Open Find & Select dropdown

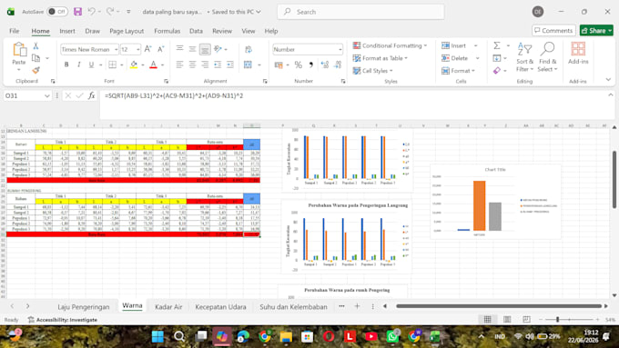pos(547,57)
